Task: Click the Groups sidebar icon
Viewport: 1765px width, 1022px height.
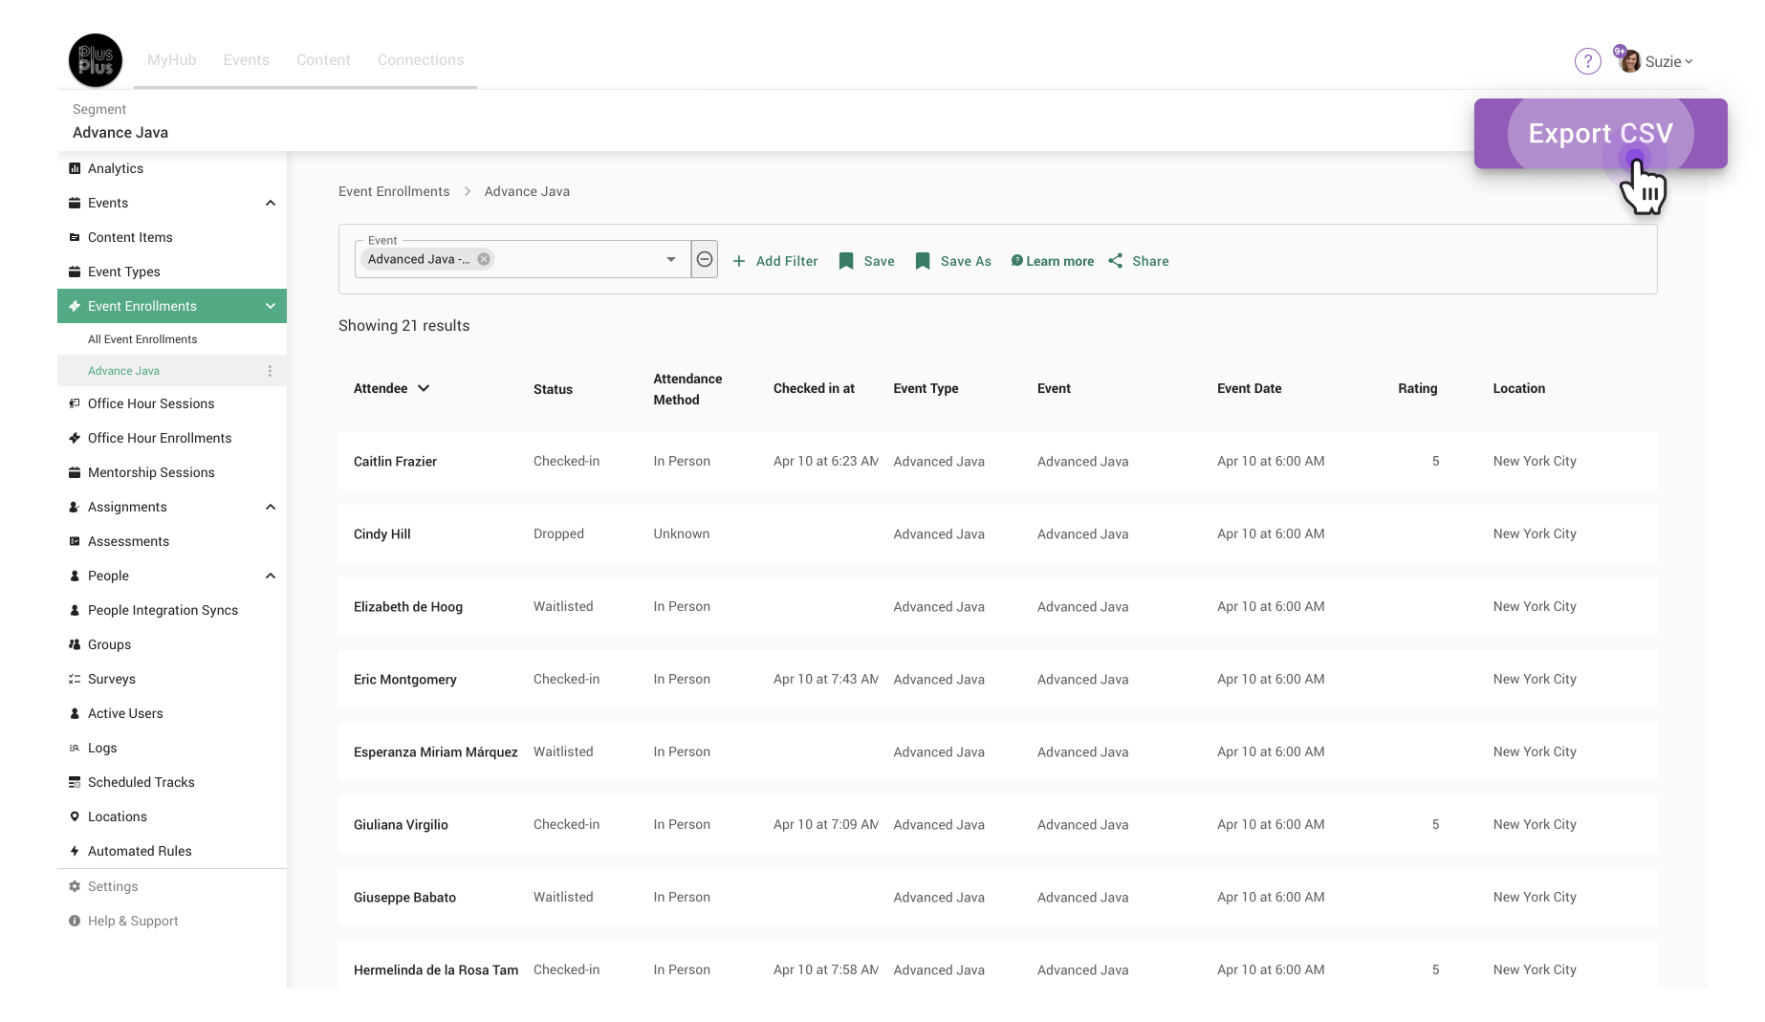Action: 75,644
